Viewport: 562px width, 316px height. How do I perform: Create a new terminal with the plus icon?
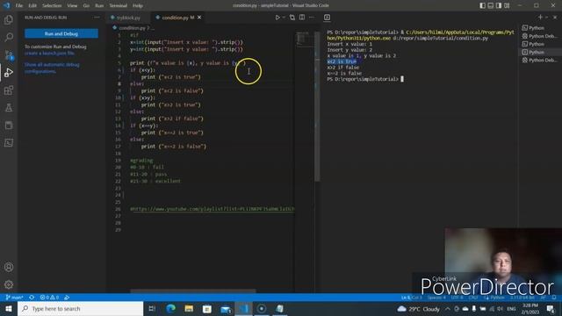click(x=540, y=18)
